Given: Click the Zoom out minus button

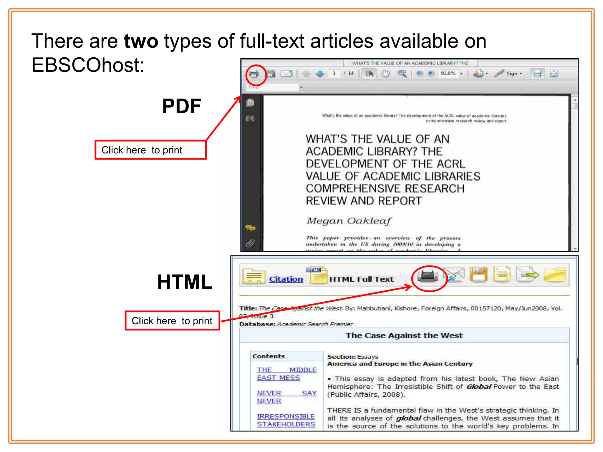Looking at the screenshot, I should coord(420,74).
